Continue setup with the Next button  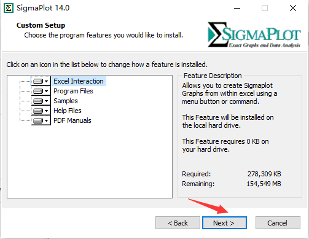[x=224, y=223]
